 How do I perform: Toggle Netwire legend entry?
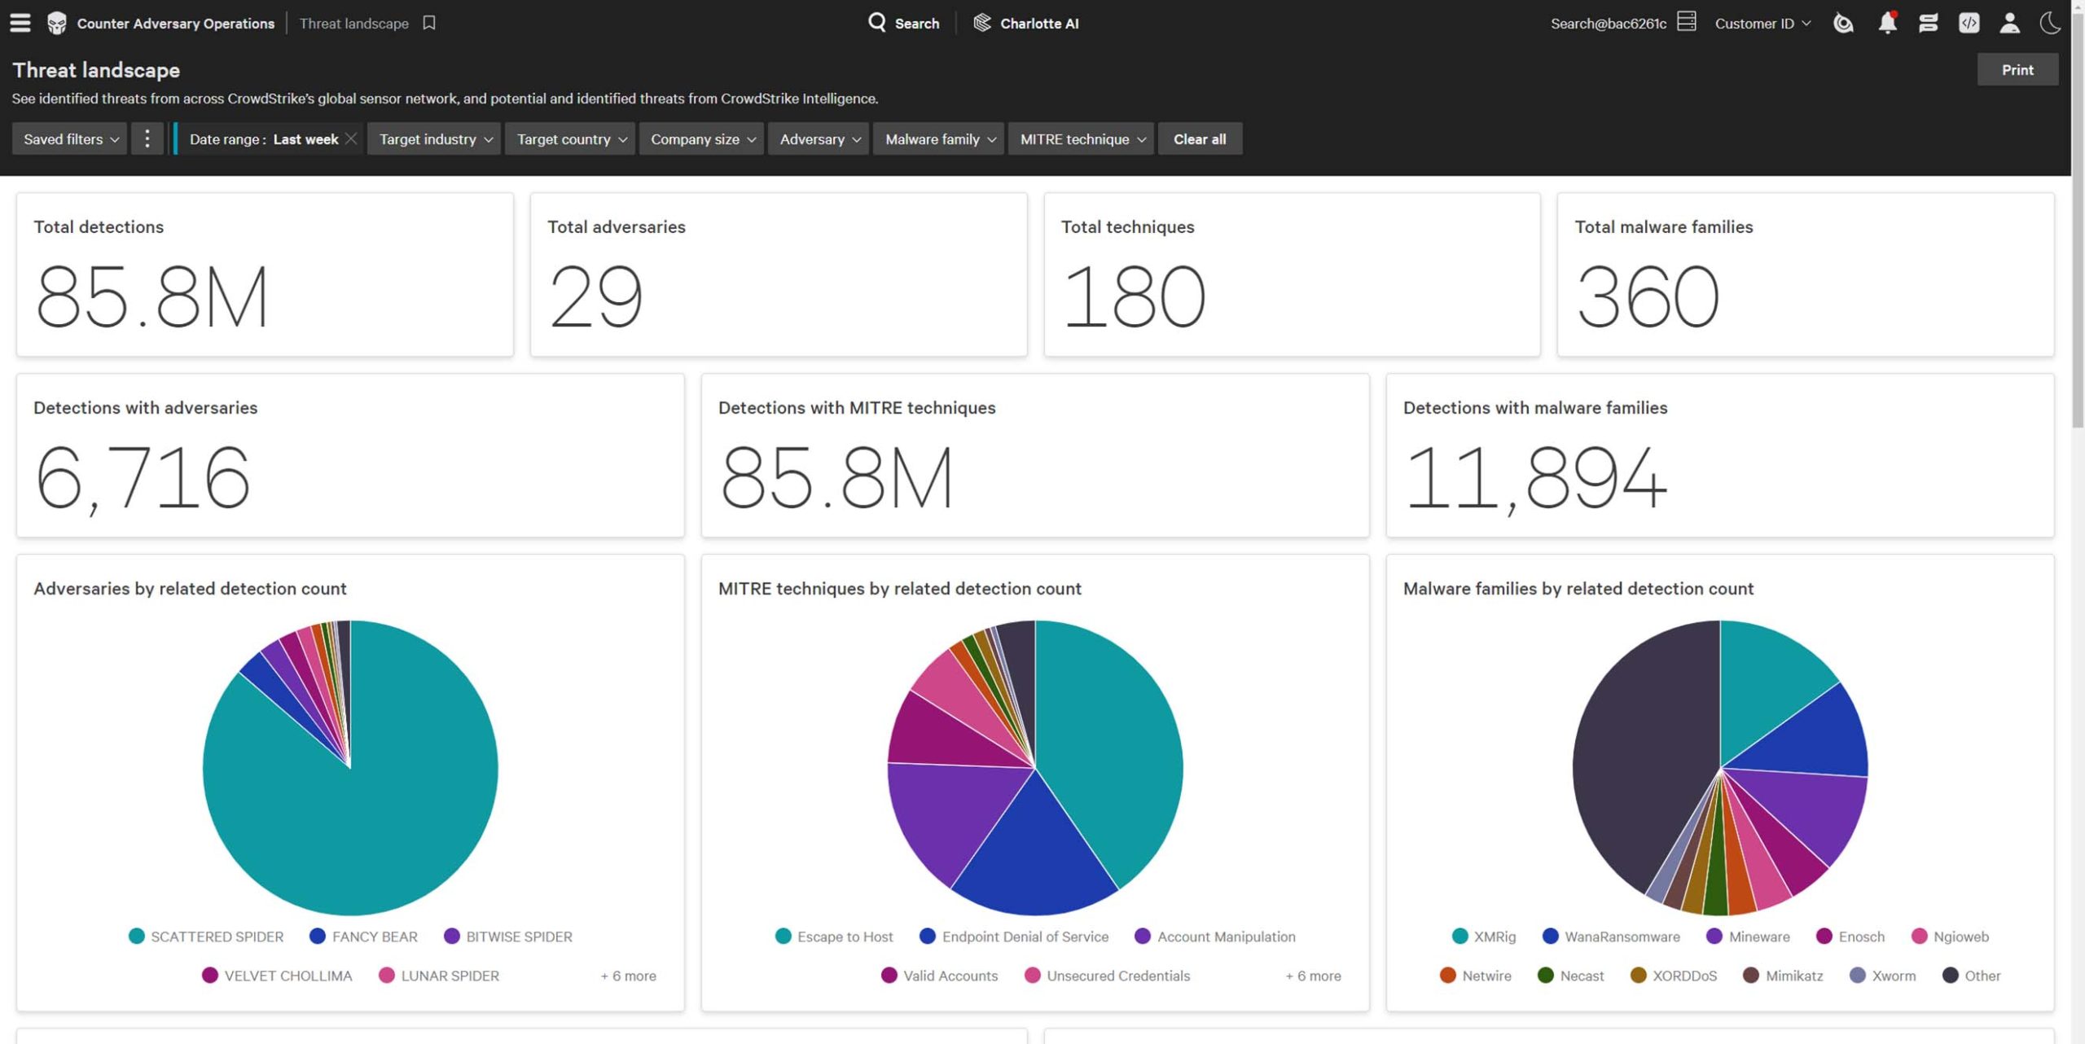point(1475,975)
